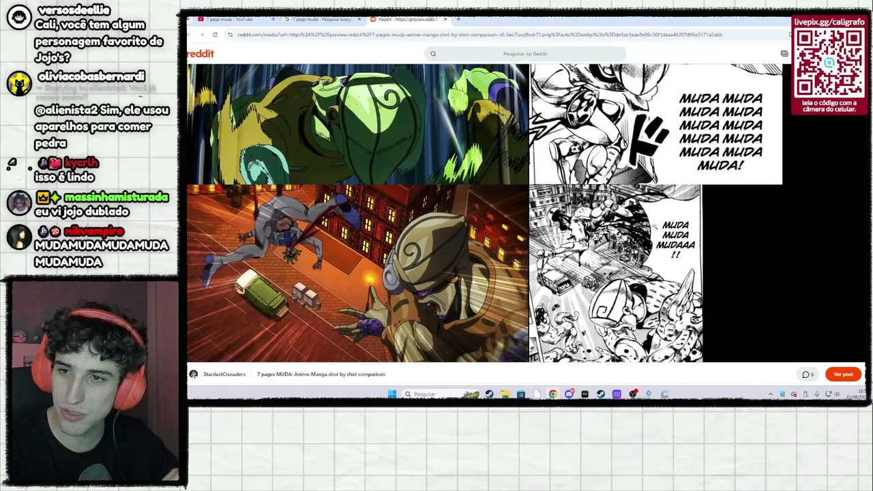
Task: Click chat username 'oliviacobasbernardi'
Action: [91, 76]
